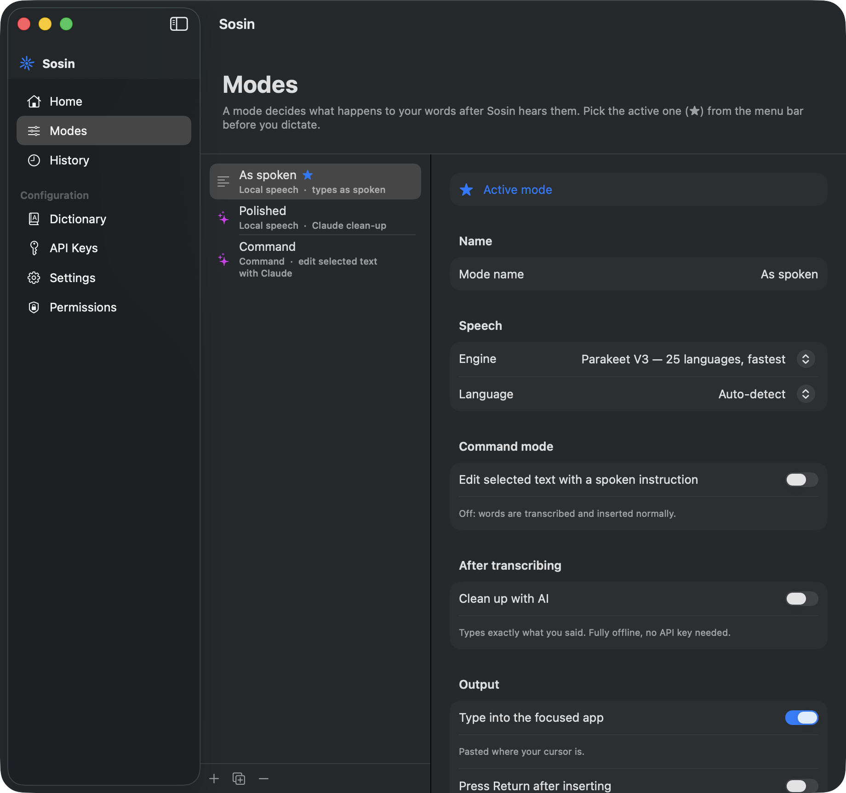Click the Configuration section label
Image resolution: width=846 pixels, height=793 pixels.
pyautogui.click(x=55, y=195)
